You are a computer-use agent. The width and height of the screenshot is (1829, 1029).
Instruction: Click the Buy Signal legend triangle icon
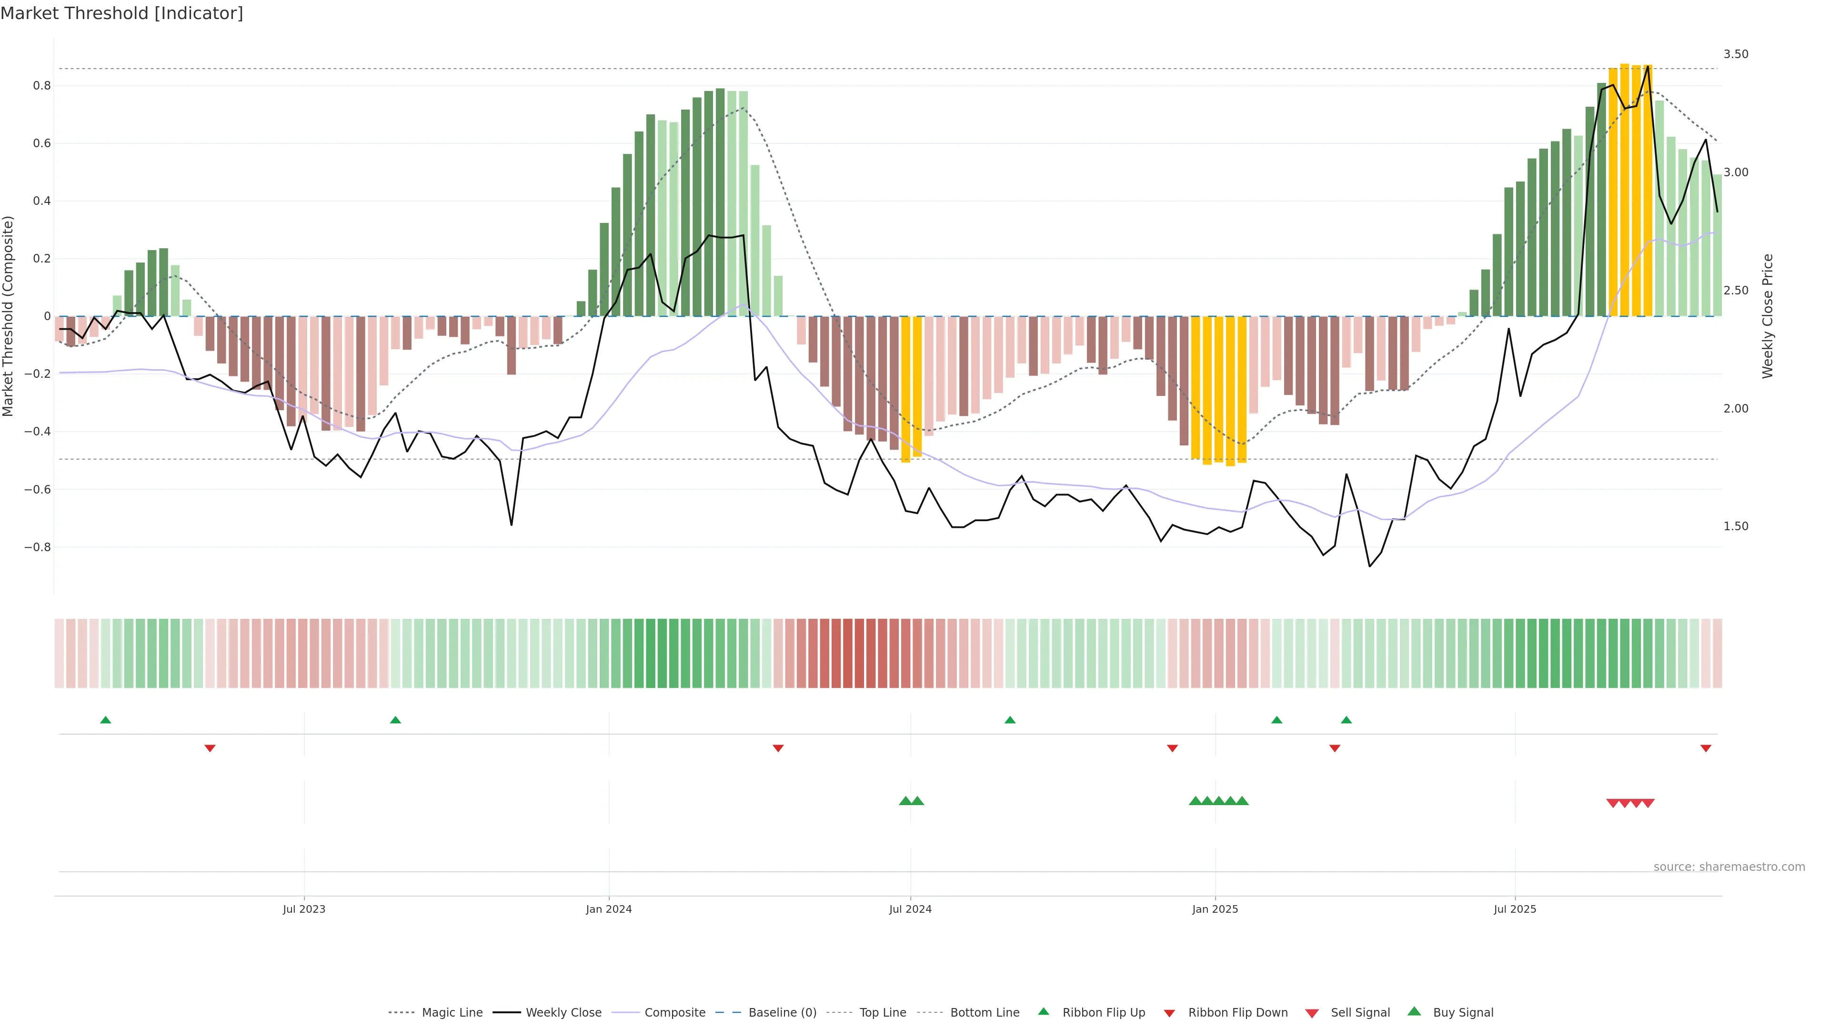pyautogui.click(x=1414, y=1011)
